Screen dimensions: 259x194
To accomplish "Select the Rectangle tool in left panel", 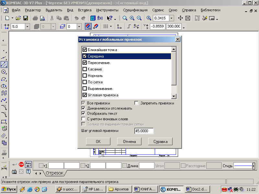I will coord(4,122).
